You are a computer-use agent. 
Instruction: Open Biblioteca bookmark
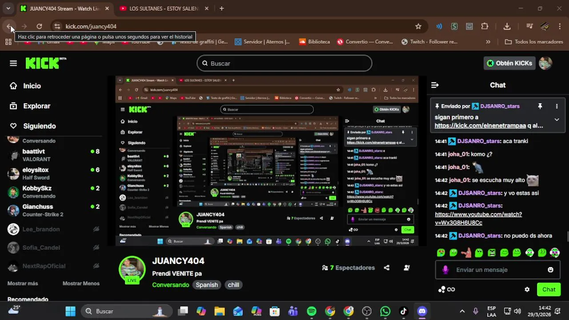314,42
